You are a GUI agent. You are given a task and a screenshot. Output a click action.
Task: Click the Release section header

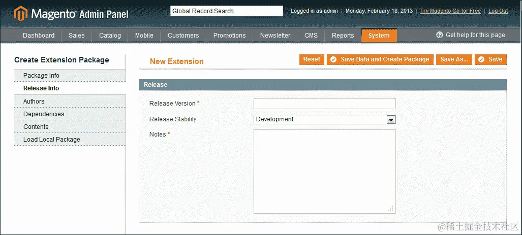323,85
